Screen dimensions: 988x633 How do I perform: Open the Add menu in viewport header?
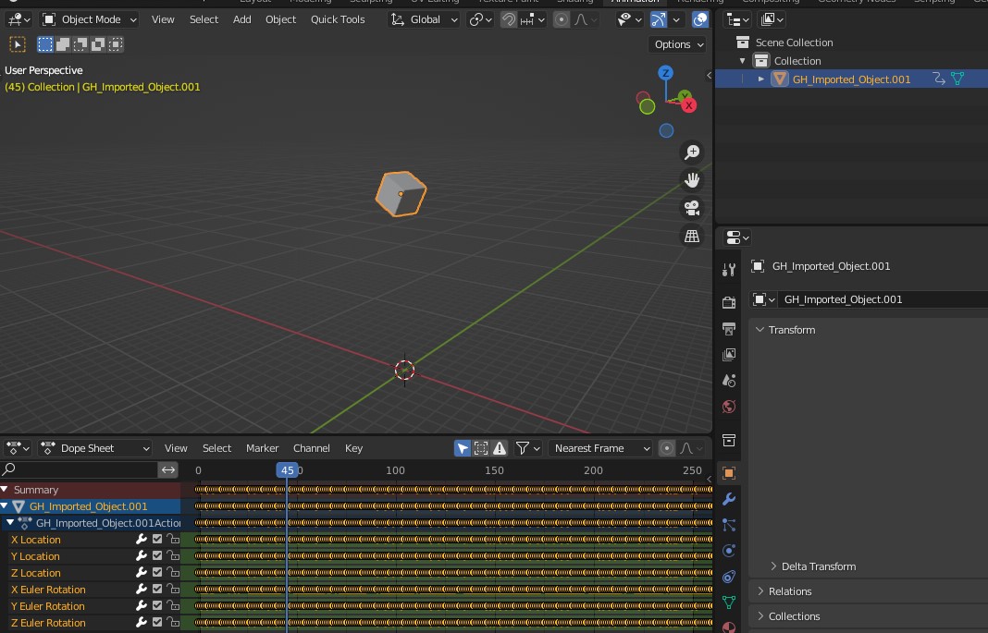pyautogui.click(x=241, y=19)
